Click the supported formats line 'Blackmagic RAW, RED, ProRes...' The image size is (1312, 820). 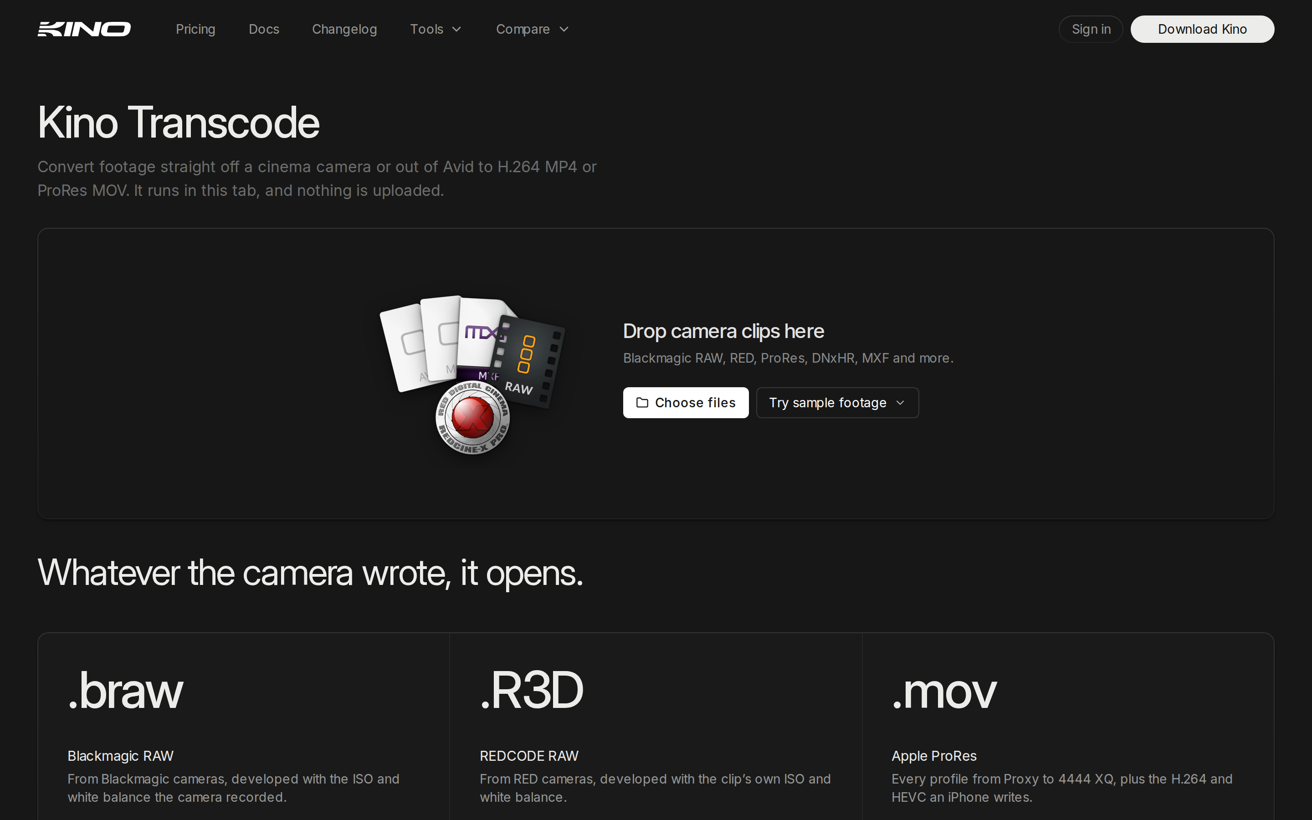point(788,358)
